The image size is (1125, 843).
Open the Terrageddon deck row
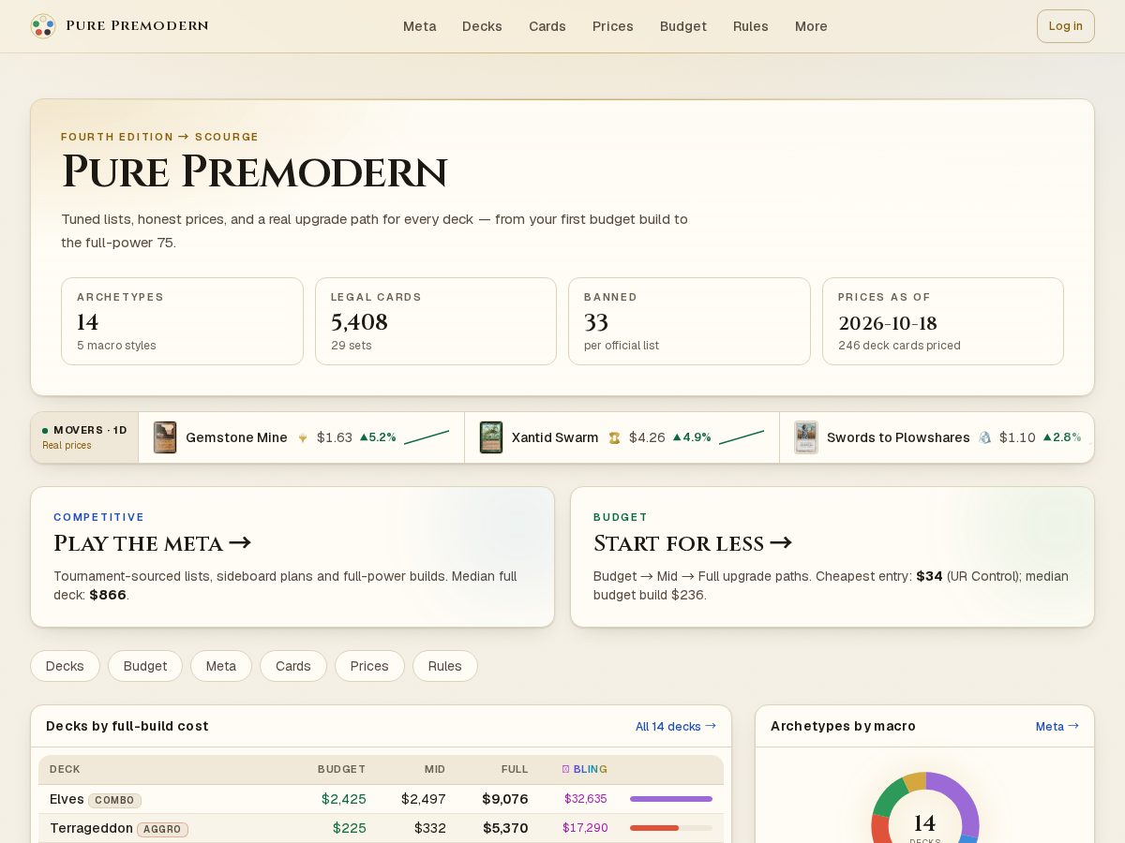coord(381,828)
